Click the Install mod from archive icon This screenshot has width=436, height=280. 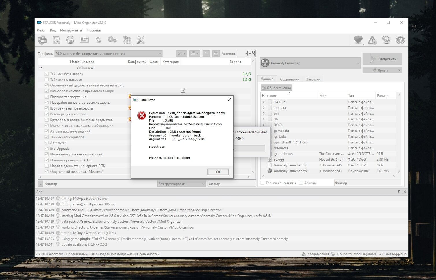point(42,40)
